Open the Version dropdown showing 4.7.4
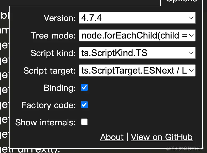Image resolution: width=207 pixels, height=153 pixels. pyautogui.click(x=137, y=18)
